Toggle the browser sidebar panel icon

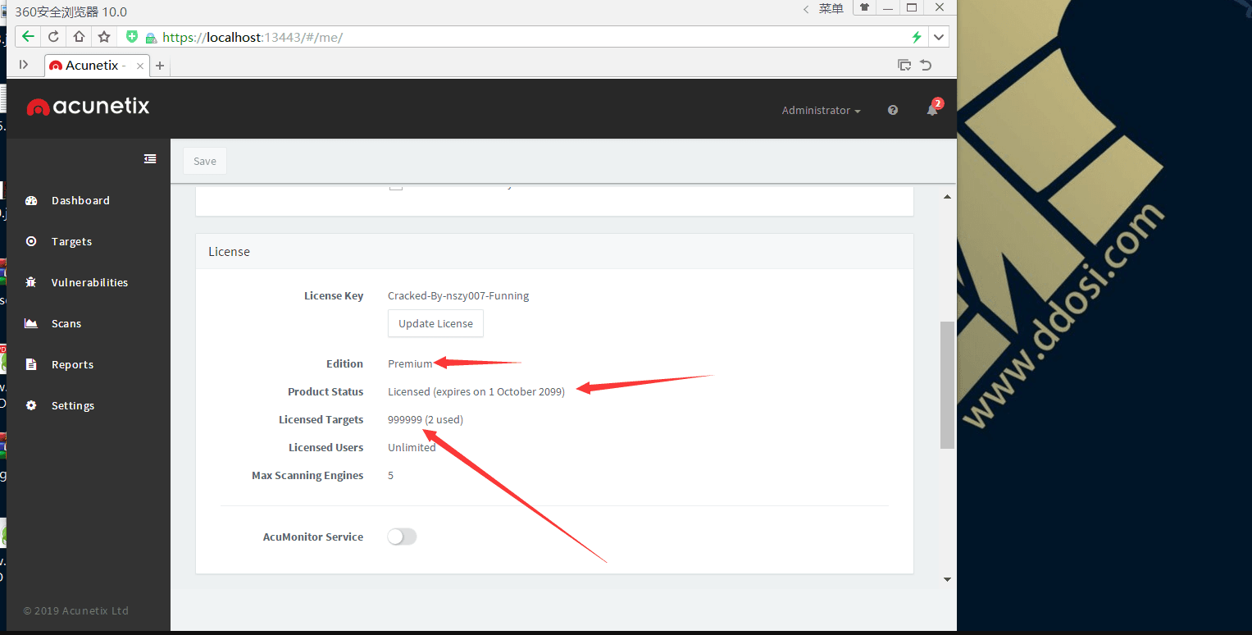point(24,65)
